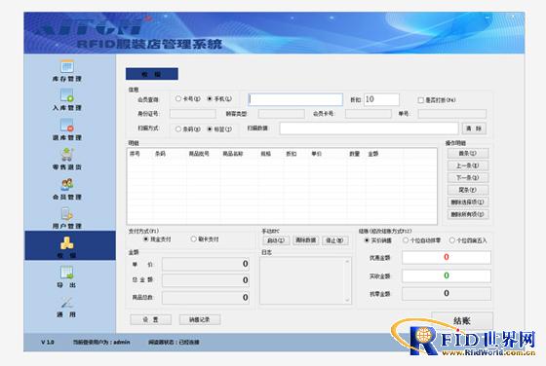Select 个位四舍五入 rounding radio
The image size is (546, 366).
click(x=452, y=240)
